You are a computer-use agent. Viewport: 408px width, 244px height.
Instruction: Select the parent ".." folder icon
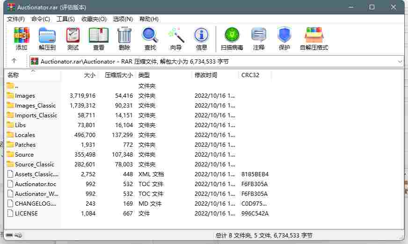click(10, 86)
